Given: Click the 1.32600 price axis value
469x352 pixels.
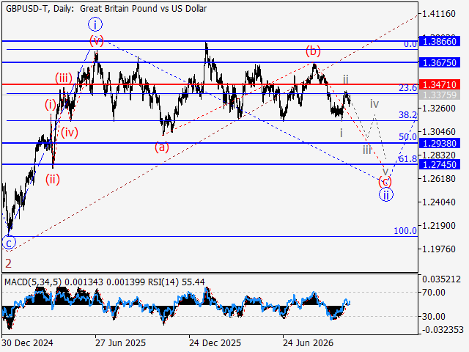Looking at the screenshot, I should click(x=439, y=108).
